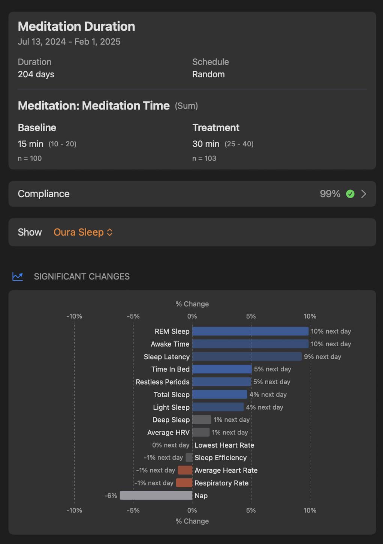Expand Compliance details chevron arrow
Image resolution: width=383 pixels, height=544 pixels.
364,194
